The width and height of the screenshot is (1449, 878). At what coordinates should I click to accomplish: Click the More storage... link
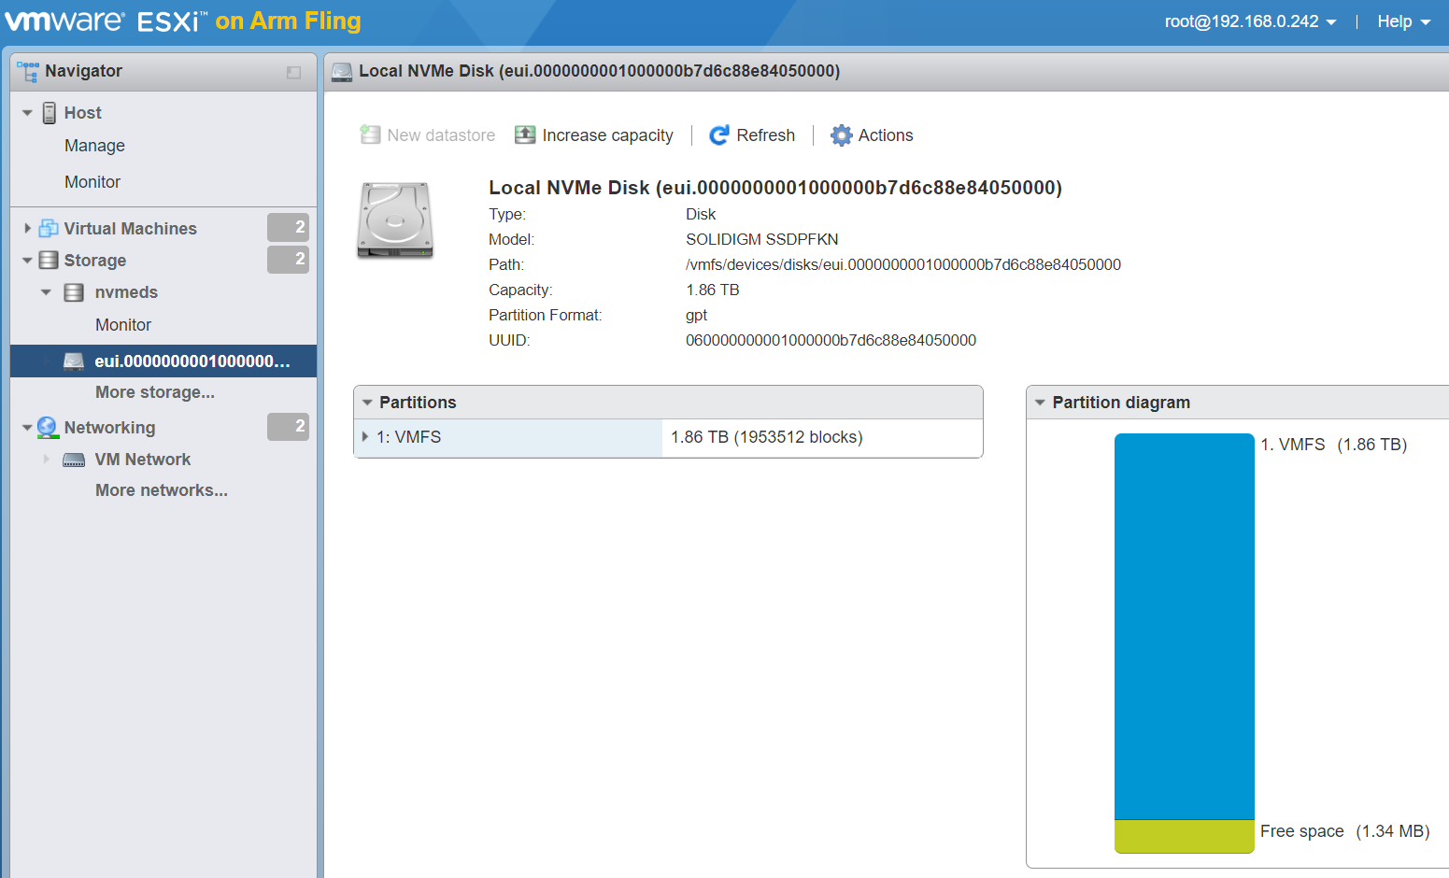pos(155,392)
